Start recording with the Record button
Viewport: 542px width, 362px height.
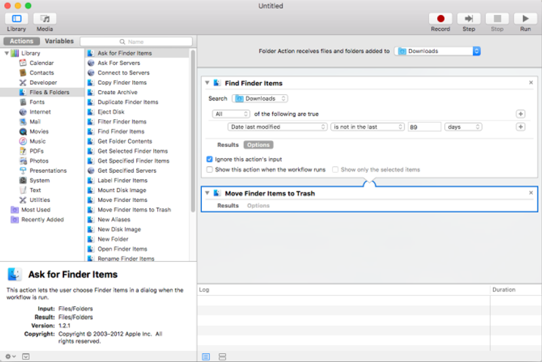coord(440,19)
